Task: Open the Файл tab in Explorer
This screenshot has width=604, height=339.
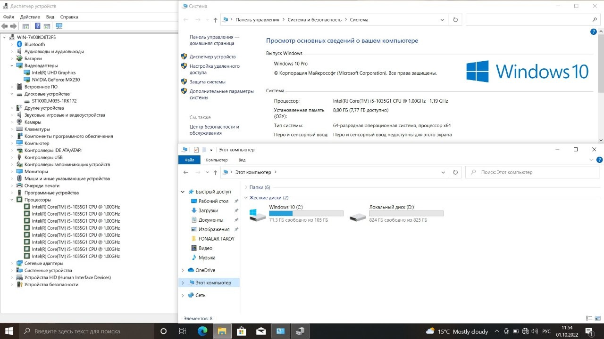Action: click(x=189, y=160)
